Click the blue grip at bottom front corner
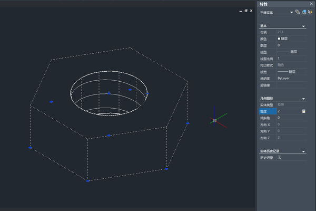The height and width of the screenshot is (211, 316). (x=87, y=181)
